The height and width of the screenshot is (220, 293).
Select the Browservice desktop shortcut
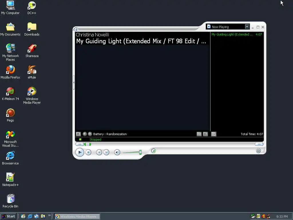[10, 158]
